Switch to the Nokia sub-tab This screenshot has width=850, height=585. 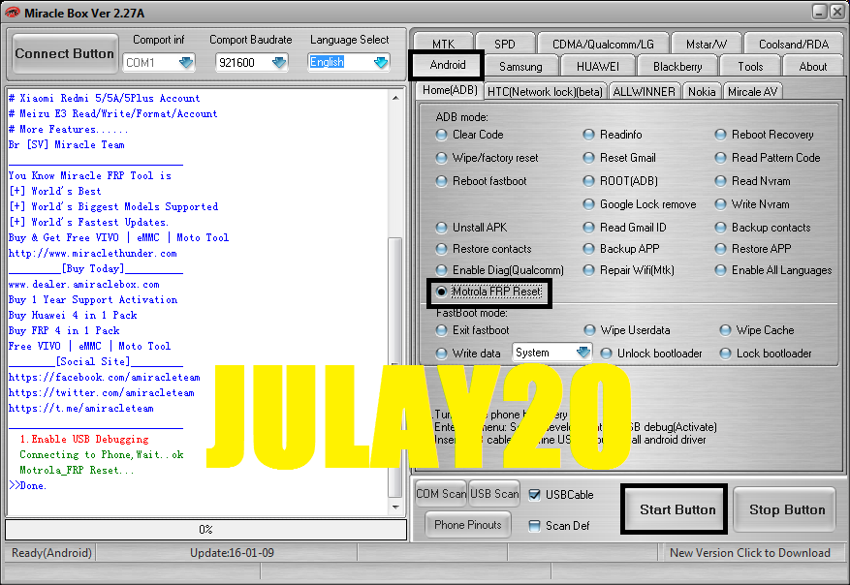702,92
